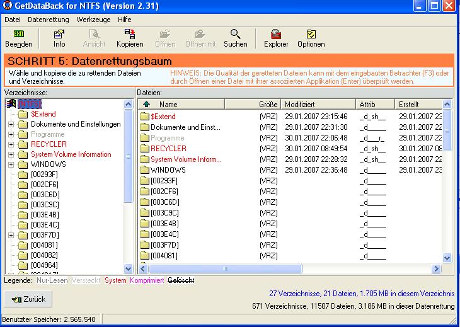Sort files by Attrib column header

(375, 104)
